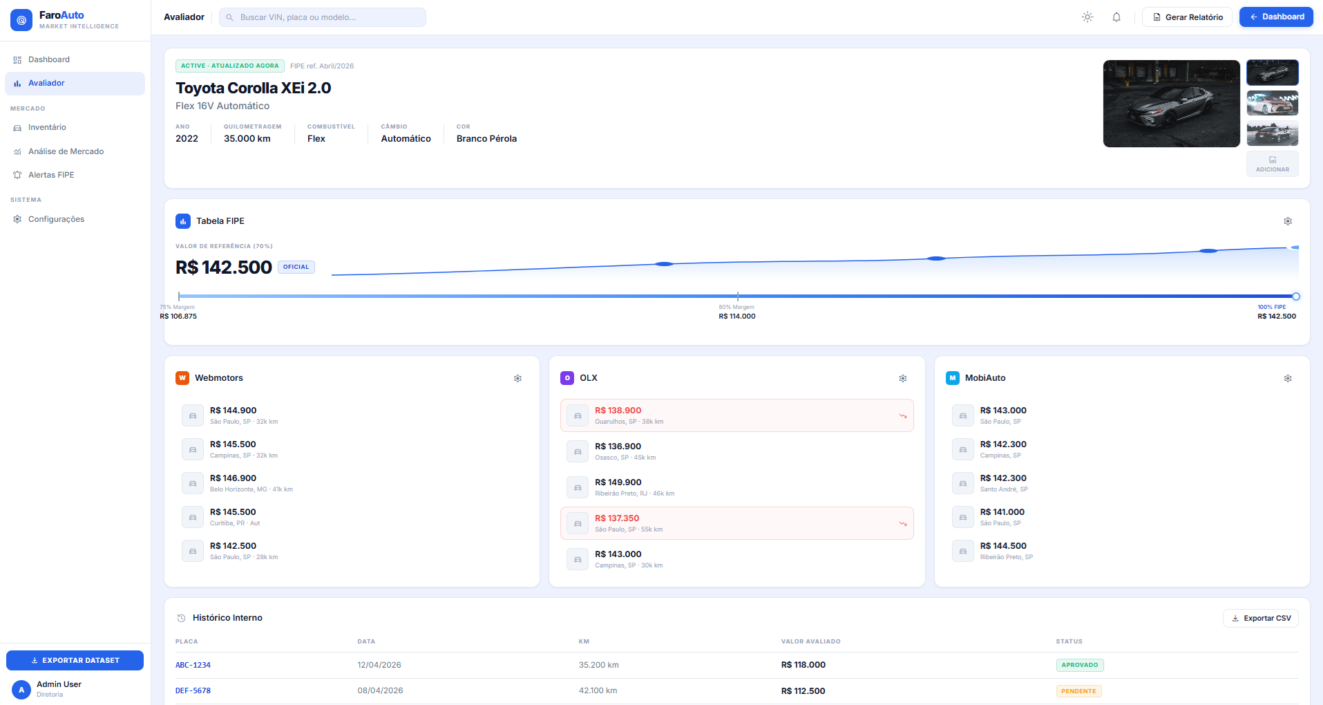This screenshot has height=705, width=1323.
Task: Click the blue Dashboard back button
Action: (x=1276, y=17)
